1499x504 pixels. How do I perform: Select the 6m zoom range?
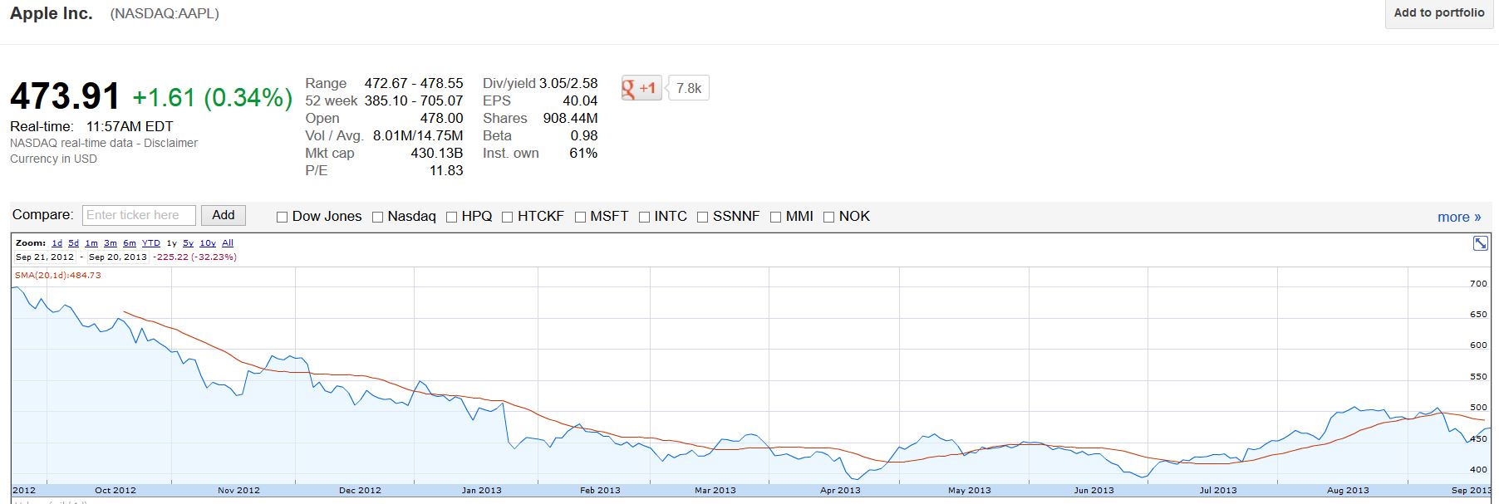pyautogui.click(x=130, y=243)
